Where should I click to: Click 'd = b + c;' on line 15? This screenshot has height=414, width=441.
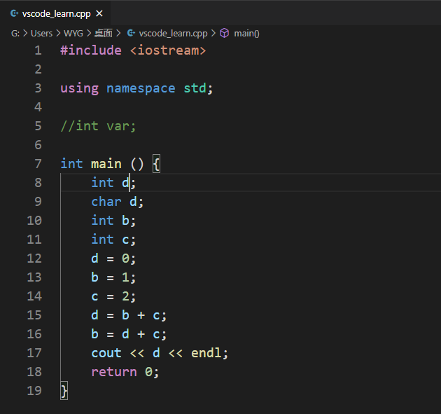click(x=129, y=315)
